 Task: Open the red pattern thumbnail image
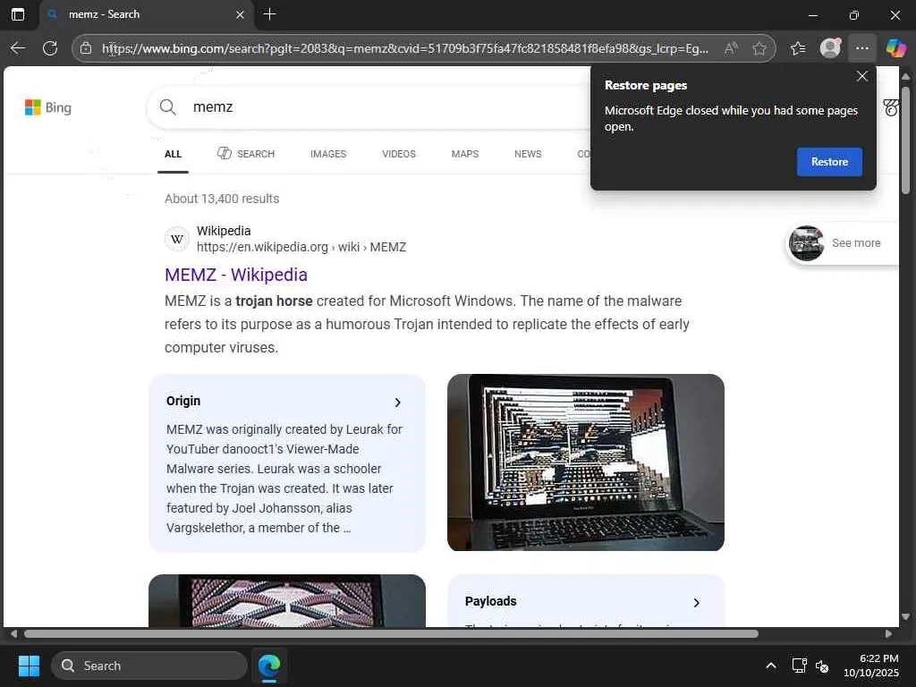click(287, 600)
